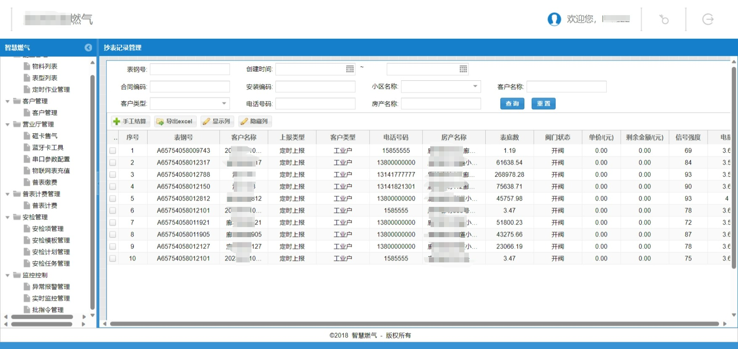Open 物联网表充值 menu item
738x349 pixels.
[51, 171]
